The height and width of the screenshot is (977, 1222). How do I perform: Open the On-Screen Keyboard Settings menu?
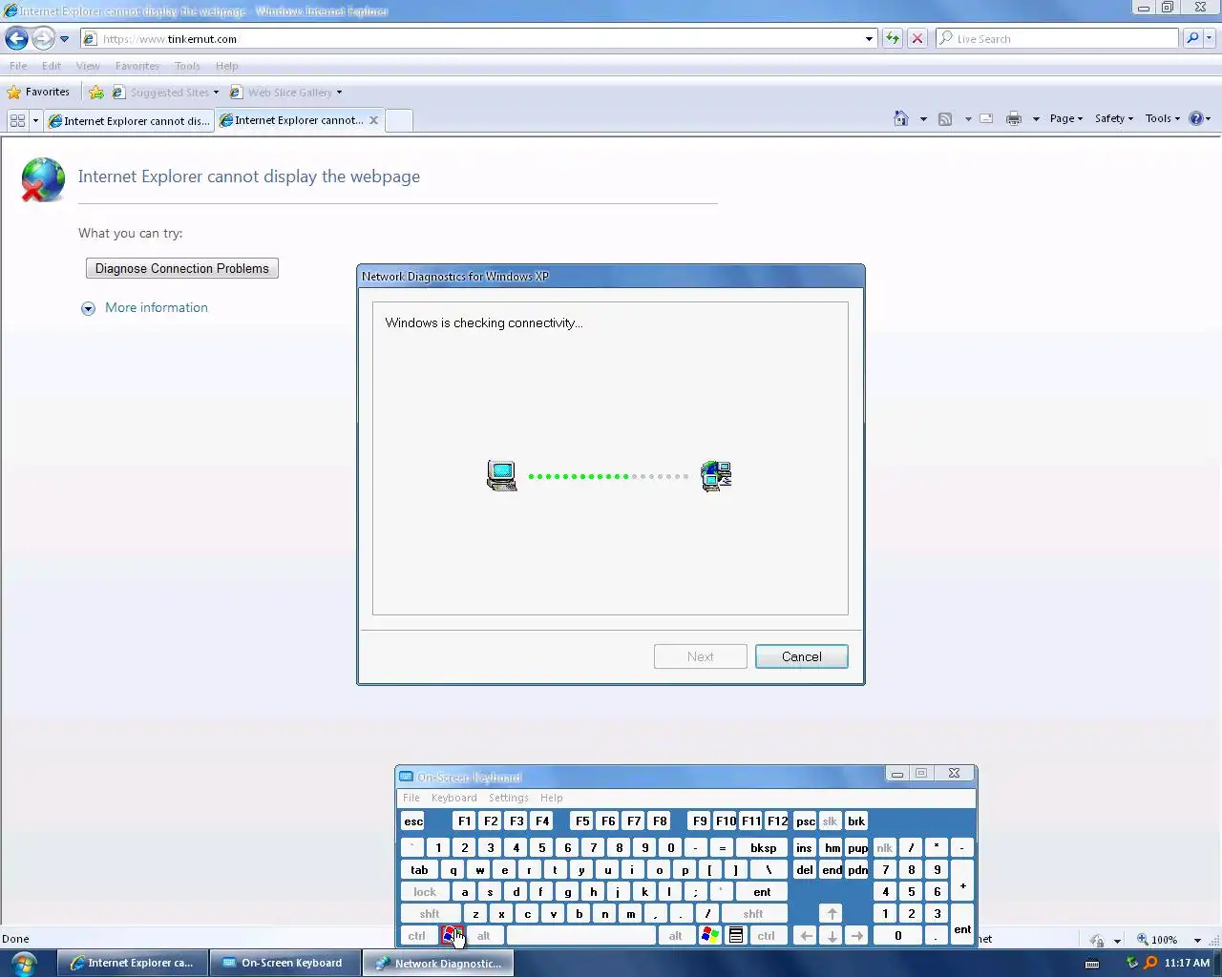click(508, 799)
